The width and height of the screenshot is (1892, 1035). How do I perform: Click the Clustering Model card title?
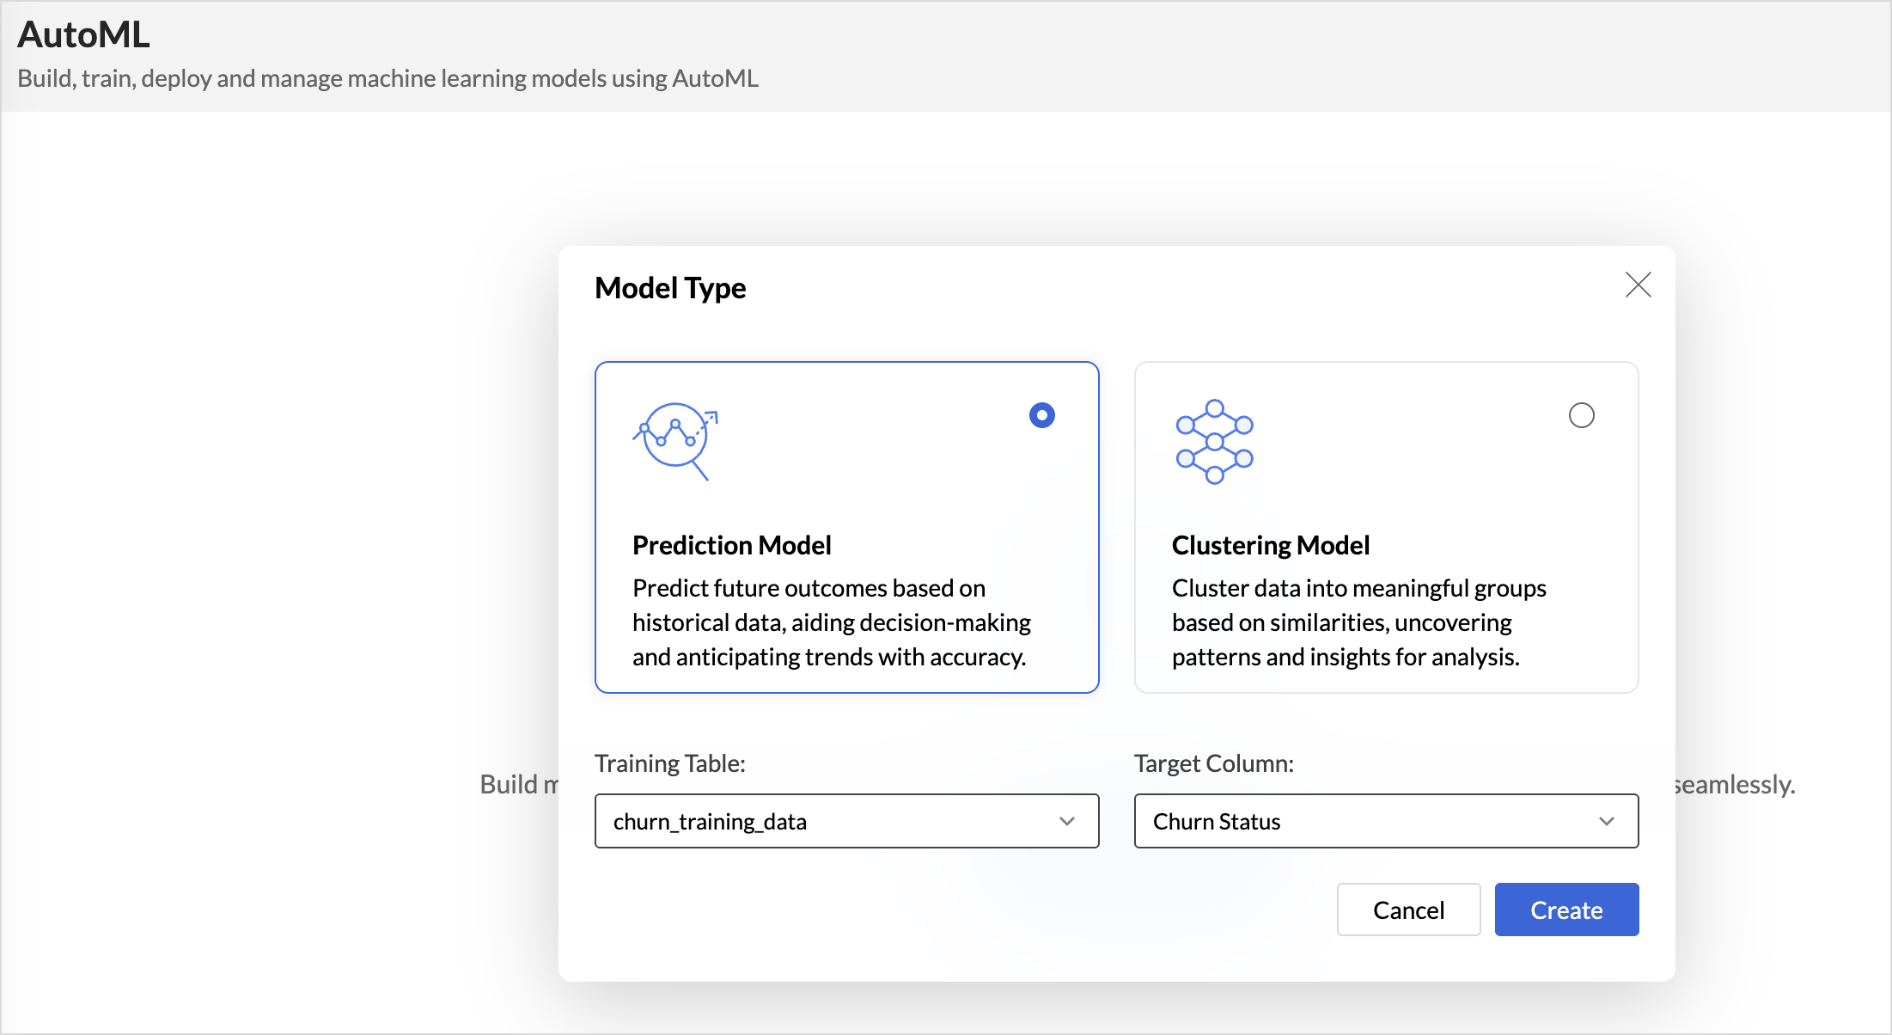(1270, 545)
